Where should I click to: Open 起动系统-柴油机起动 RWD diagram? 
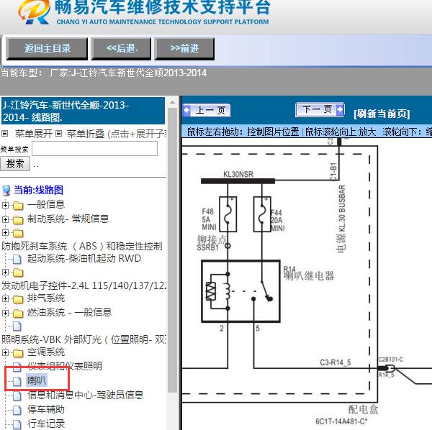tap(84, 259)
